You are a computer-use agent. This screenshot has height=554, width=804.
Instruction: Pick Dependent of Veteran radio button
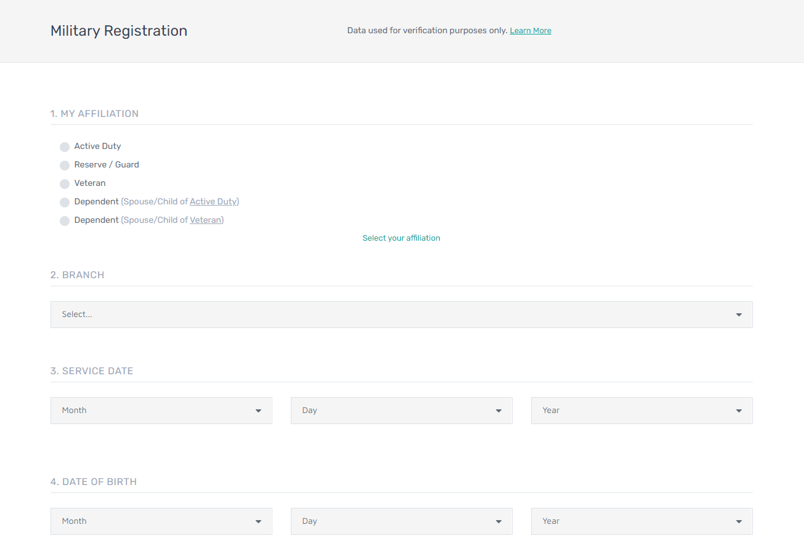tap(65, 221)
